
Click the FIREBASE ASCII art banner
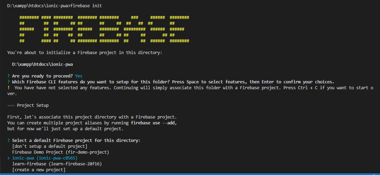[104, 29]
